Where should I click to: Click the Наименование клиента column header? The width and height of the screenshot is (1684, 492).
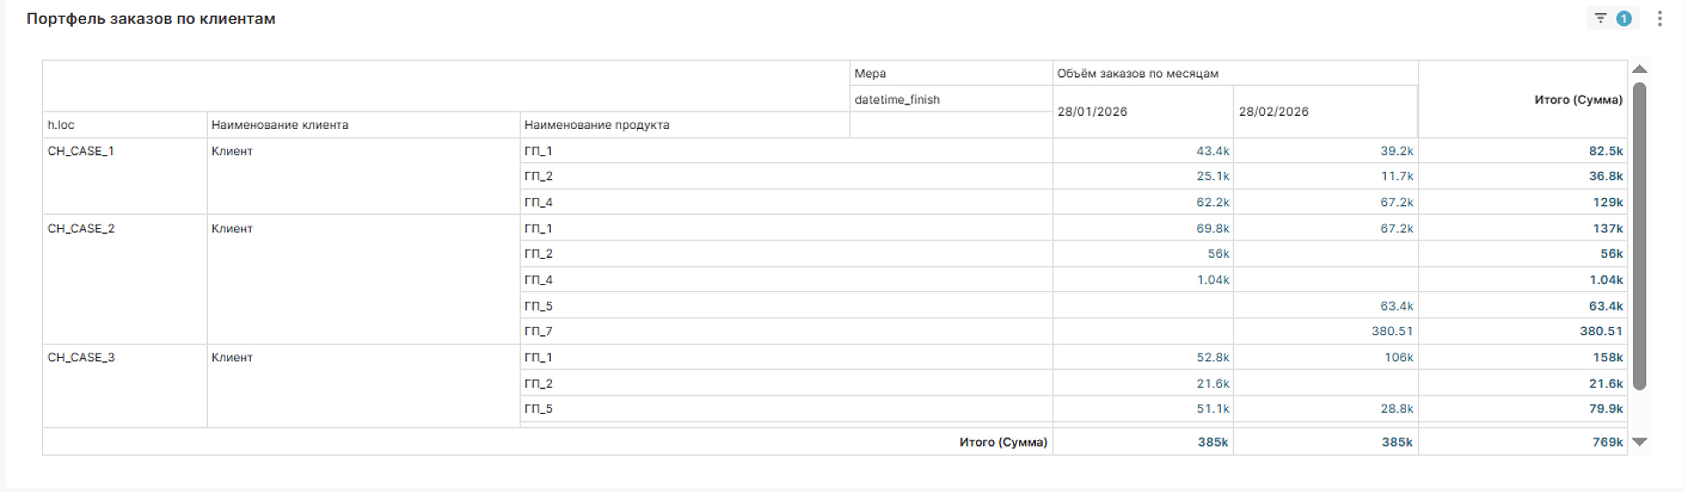click(280, 125)
